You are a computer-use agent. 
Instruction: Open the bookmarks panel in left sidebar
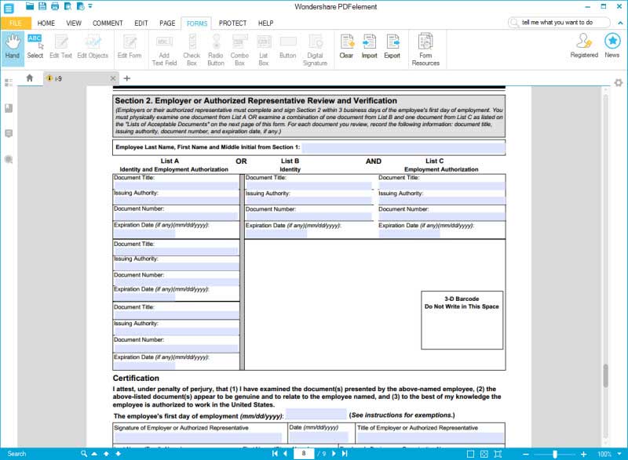coord(9,108)
